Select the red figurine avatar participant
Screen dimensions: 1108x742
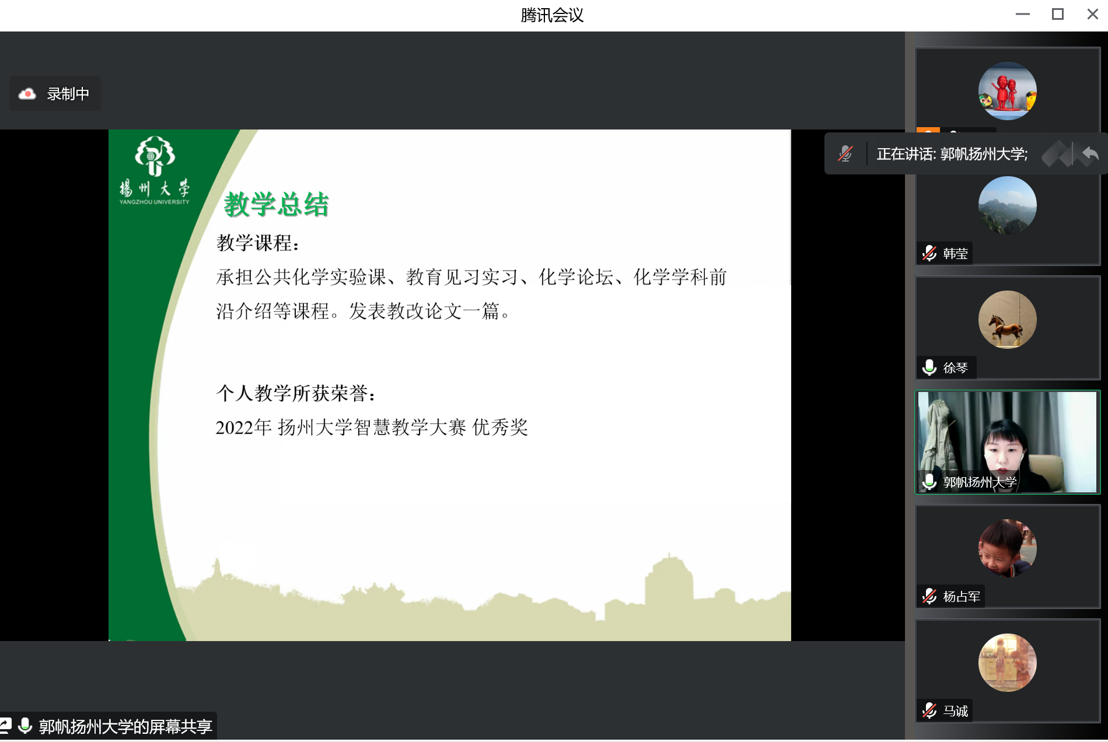coord(1007,91)
